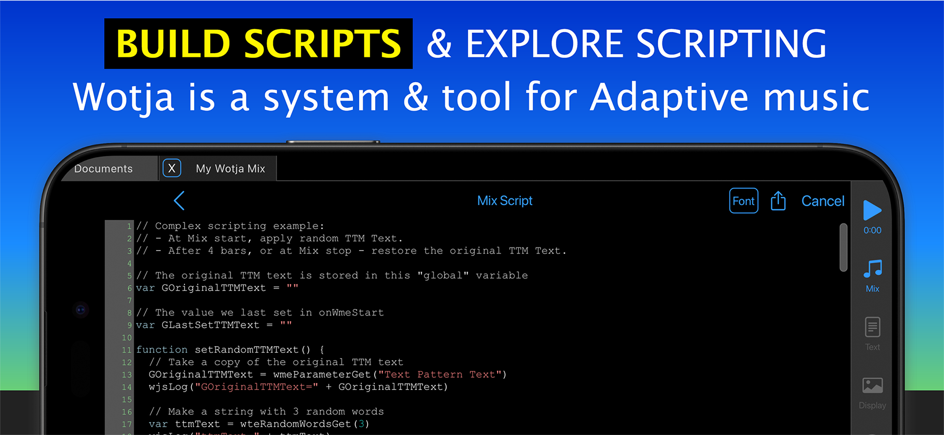Click the script editor vertical scrollbar
This screenshot has height=435, width=944.
pyautogui.click(x=843, y=247)
